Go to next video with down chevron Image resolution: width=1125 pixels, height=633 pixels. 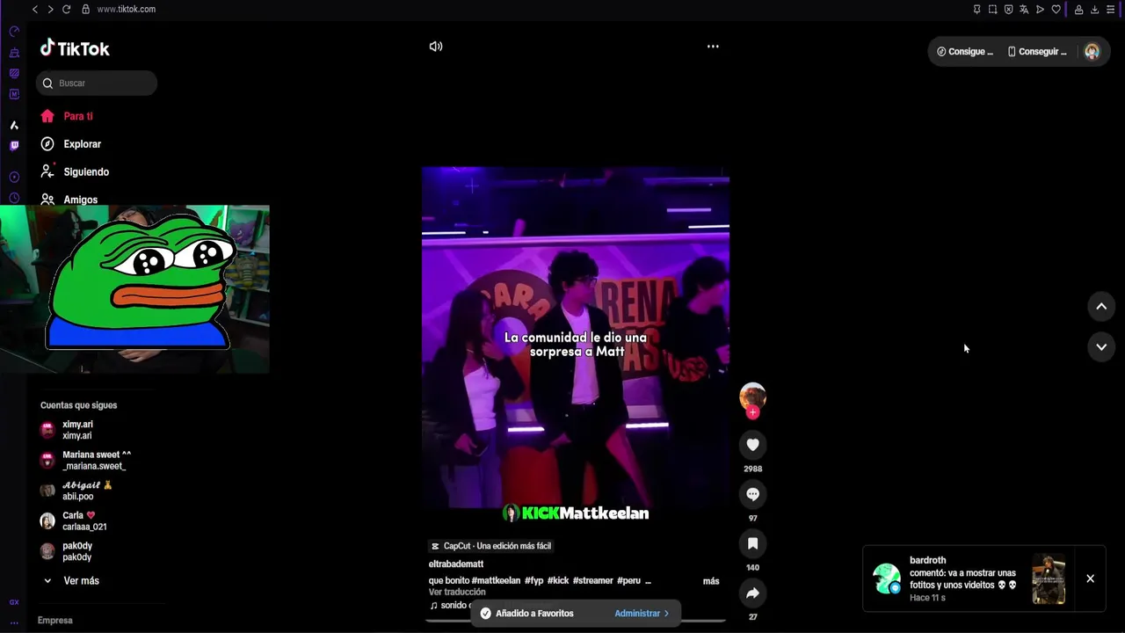1101,347
